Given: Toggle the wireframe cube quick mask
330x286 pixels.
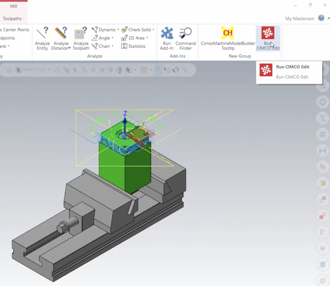Looking at the screenshot, I should point(322,134).
